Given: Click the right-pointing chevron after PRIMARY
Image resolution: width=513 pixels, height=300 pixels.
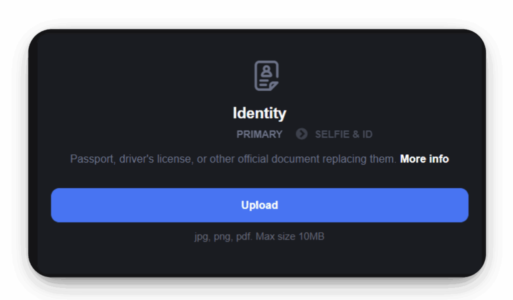Looking at the screenshot, I should [x=301, y=134].
